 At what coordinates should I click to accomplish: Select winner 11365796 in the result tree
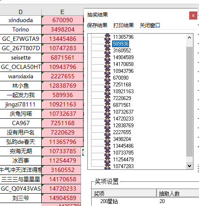click(x=123, y=37)
